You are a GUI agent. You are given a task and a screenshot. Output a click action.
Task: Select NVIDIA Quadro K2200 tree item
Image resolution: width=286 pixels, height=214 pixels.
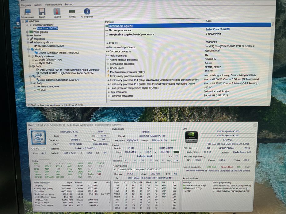51,46
